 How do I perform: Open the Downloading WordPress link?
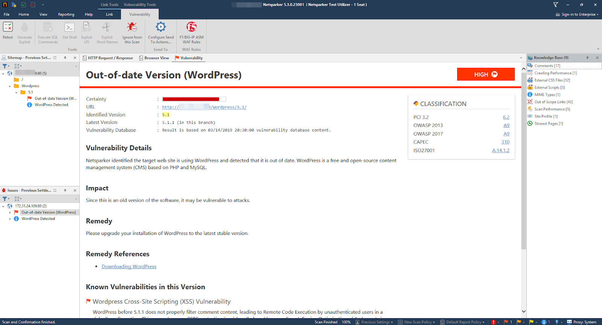[x=129, y=267]
